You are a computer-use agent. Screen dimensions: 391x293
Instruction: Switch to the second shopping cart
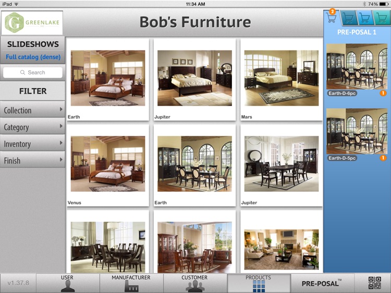click(x=348, y=18)
